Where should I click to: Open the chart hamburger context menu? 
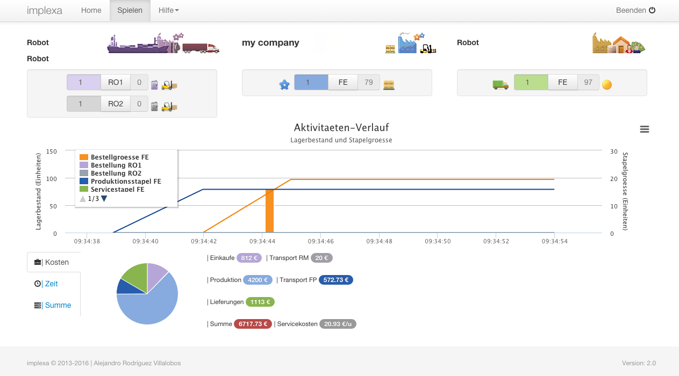[645, 129]
